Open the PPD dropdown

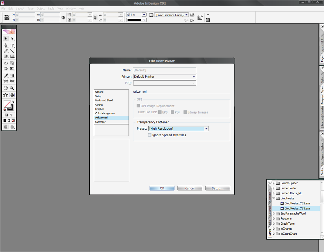pyautogui.click(x=165, y=83)
